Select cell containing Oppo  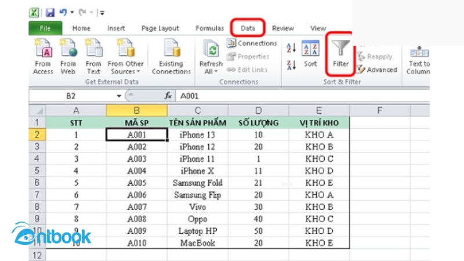pos(198,219)
